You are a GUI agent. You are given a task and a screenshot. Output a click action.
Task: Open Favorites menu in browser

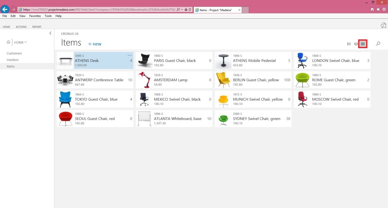pos(35,16)
